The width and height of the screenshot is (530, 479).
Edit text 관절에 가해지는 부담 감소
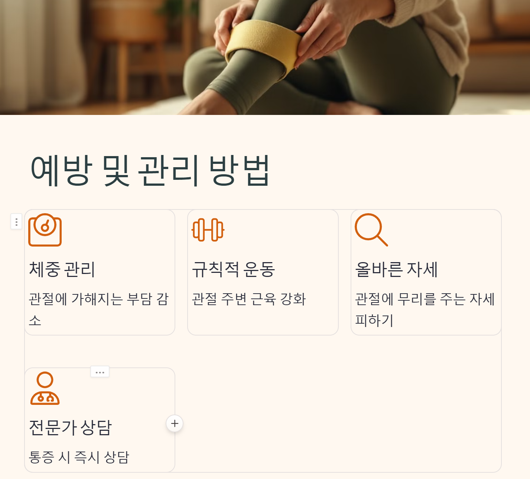point(99,310)
